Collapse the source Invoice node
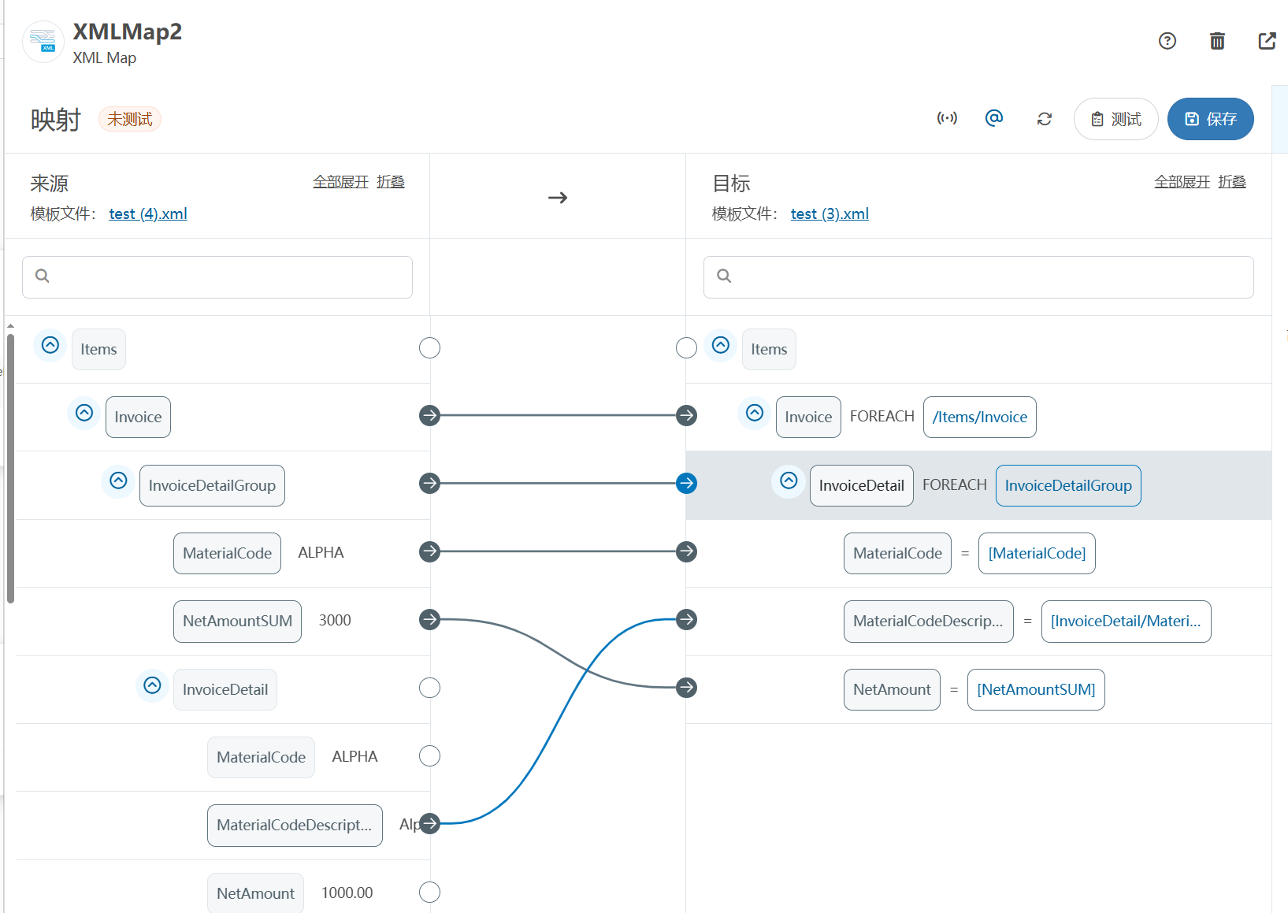 [84, 414]
